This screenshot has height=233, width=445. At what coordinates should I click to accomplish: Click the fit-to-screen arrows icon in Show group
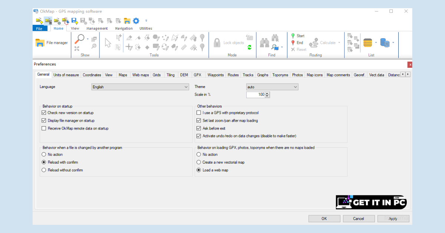point(77,49)
